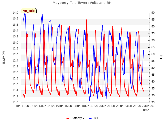
Task: Click the 11.0 left axis value
Action: 15,102
